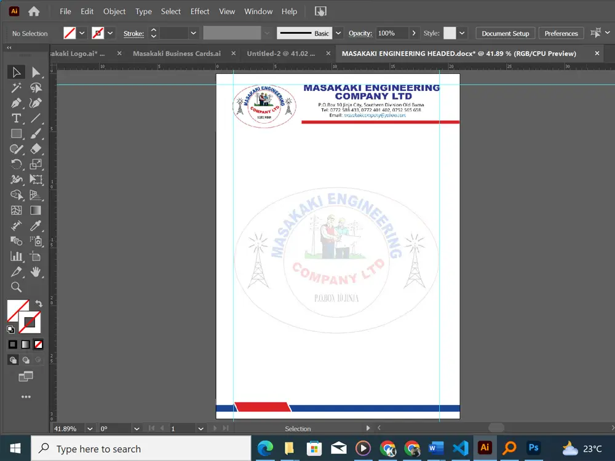Select the Line Segment tool
Image resolution: width=615 pixels, height=461 pixels.
click(x=36, y=119)
